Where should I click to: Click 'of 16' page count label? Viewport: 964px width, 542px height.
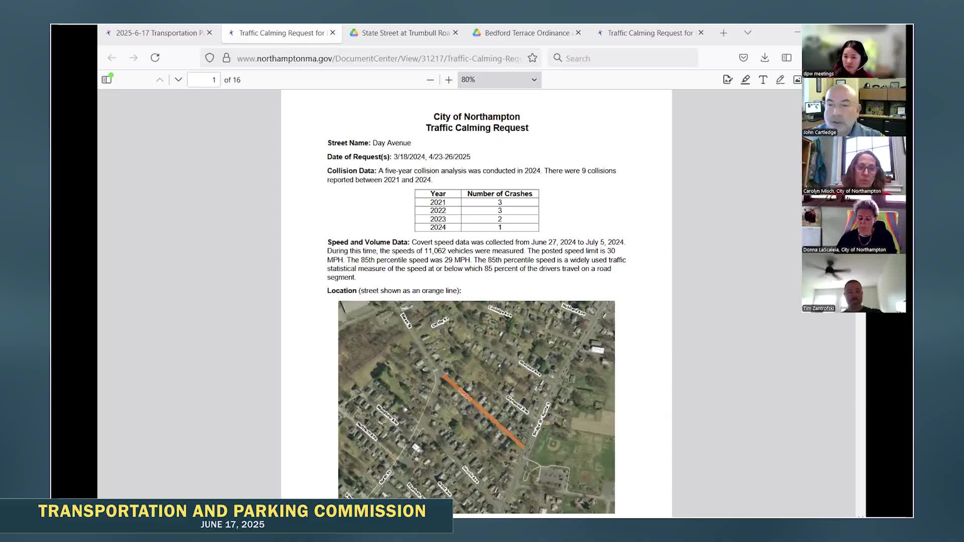coord(232,80)
